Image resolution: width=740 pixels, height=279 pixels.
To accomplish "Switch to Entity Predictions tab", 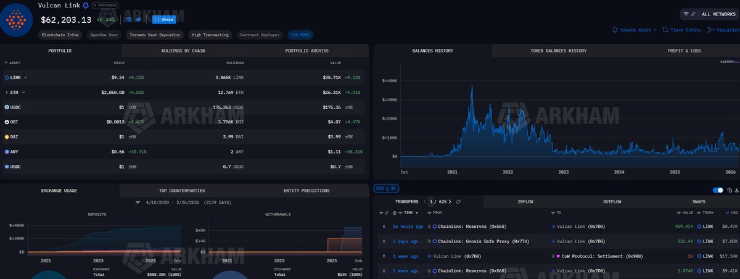I will coord(306,191).
